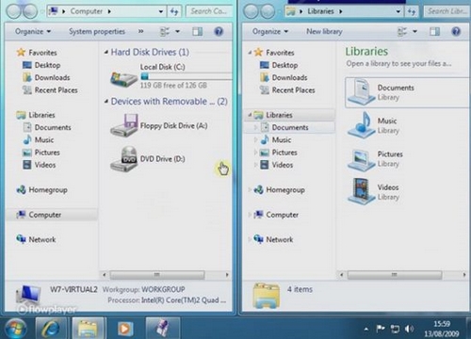Select Homegroup in Computer window sidebar
Viewport: 471px width, 339px height.
tap(41, 190)
